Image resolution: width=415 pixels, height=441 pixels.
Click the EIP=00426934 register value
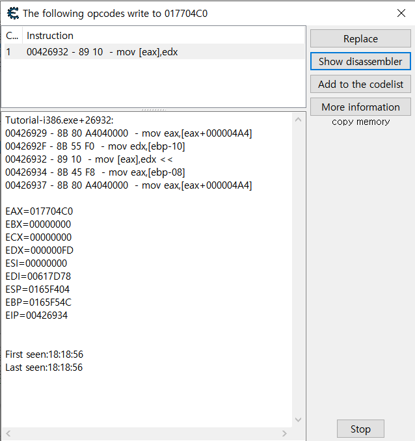[x=36, y=315]
